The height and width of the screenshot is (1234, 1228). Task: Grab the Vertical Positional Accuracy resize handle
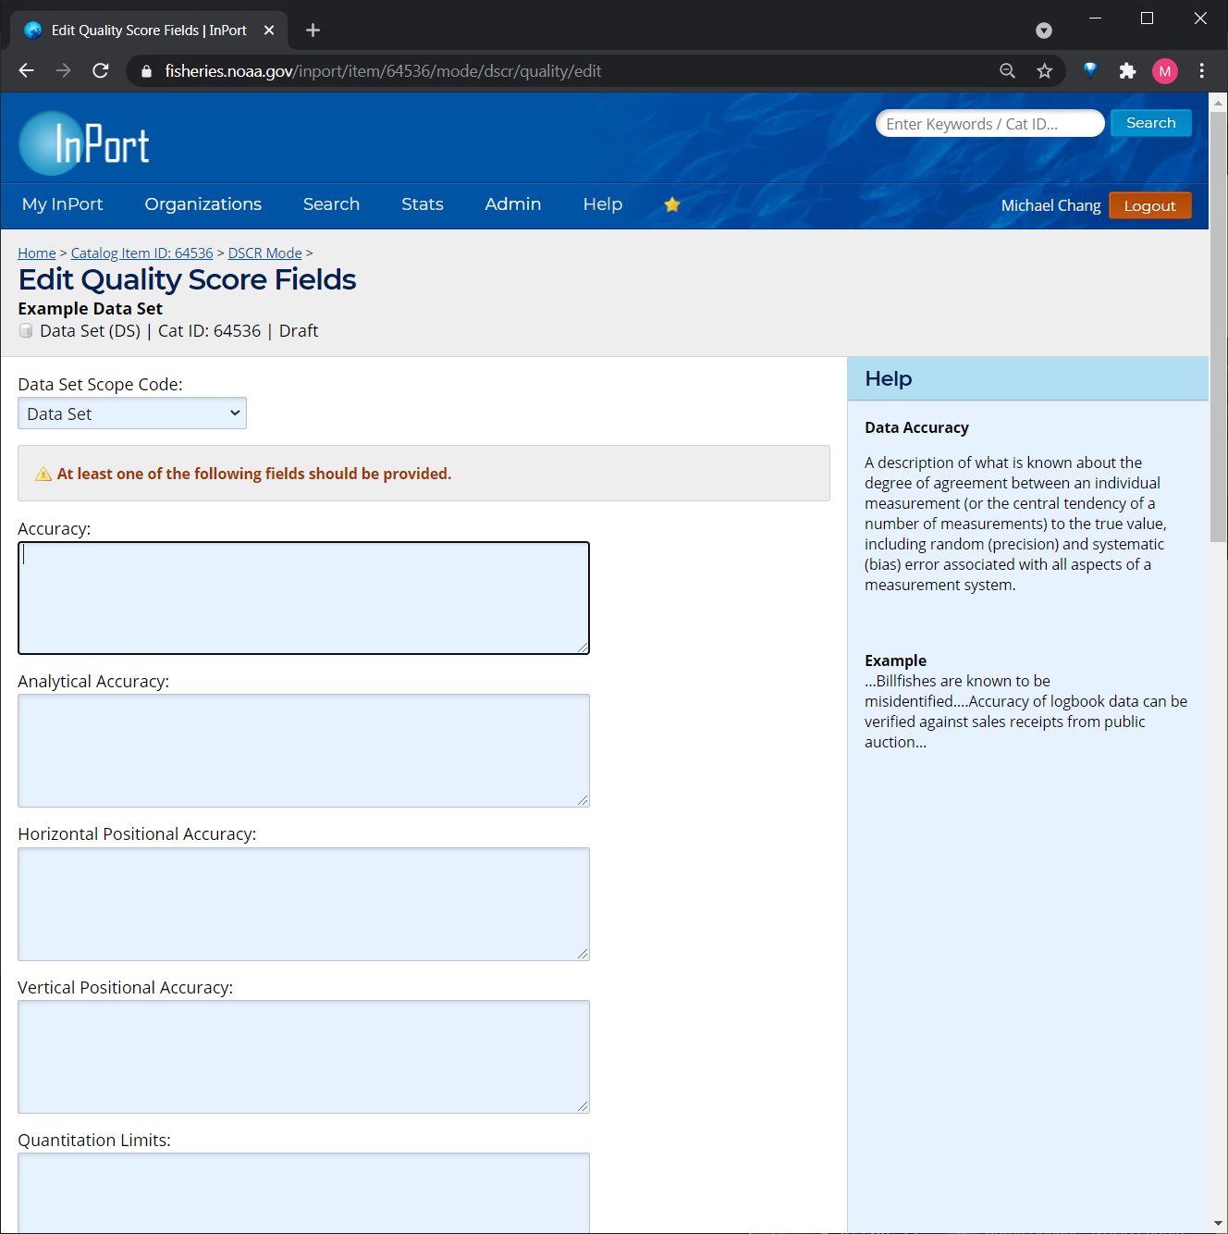click(x=583, y=1106)
